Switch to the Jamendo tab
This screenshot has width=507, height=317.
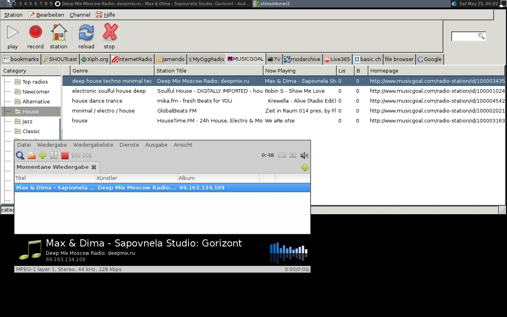tap(170, 59)
